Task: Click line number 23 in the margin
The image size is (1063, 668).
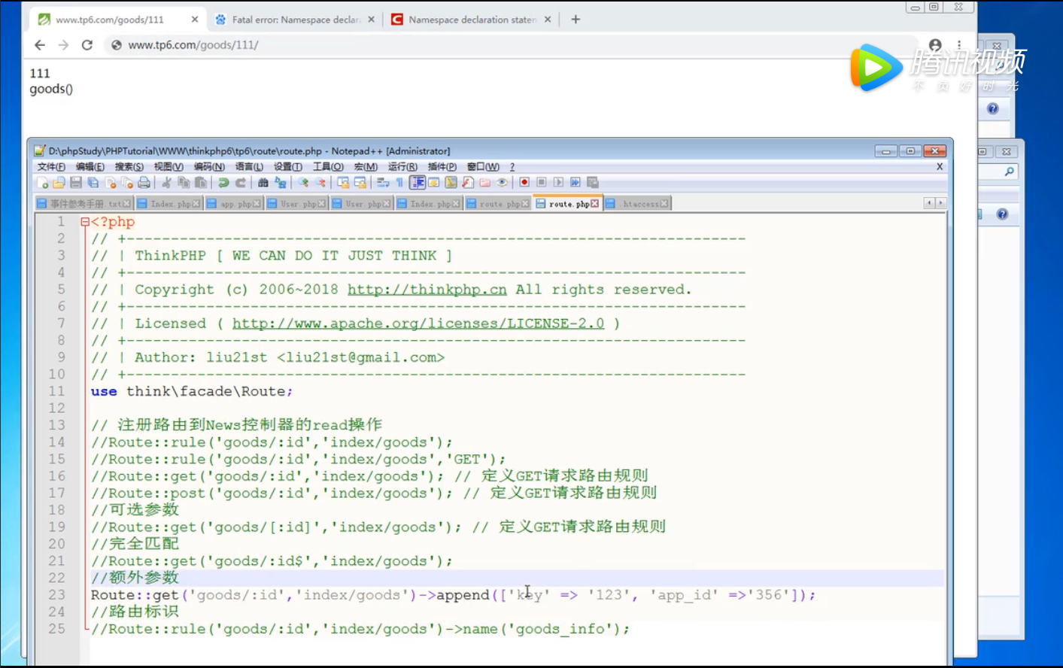Action: [57, 595]
